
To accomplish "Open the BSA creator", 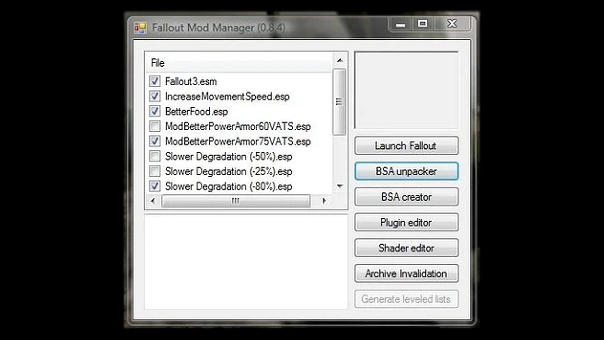I will click(406, 197).
